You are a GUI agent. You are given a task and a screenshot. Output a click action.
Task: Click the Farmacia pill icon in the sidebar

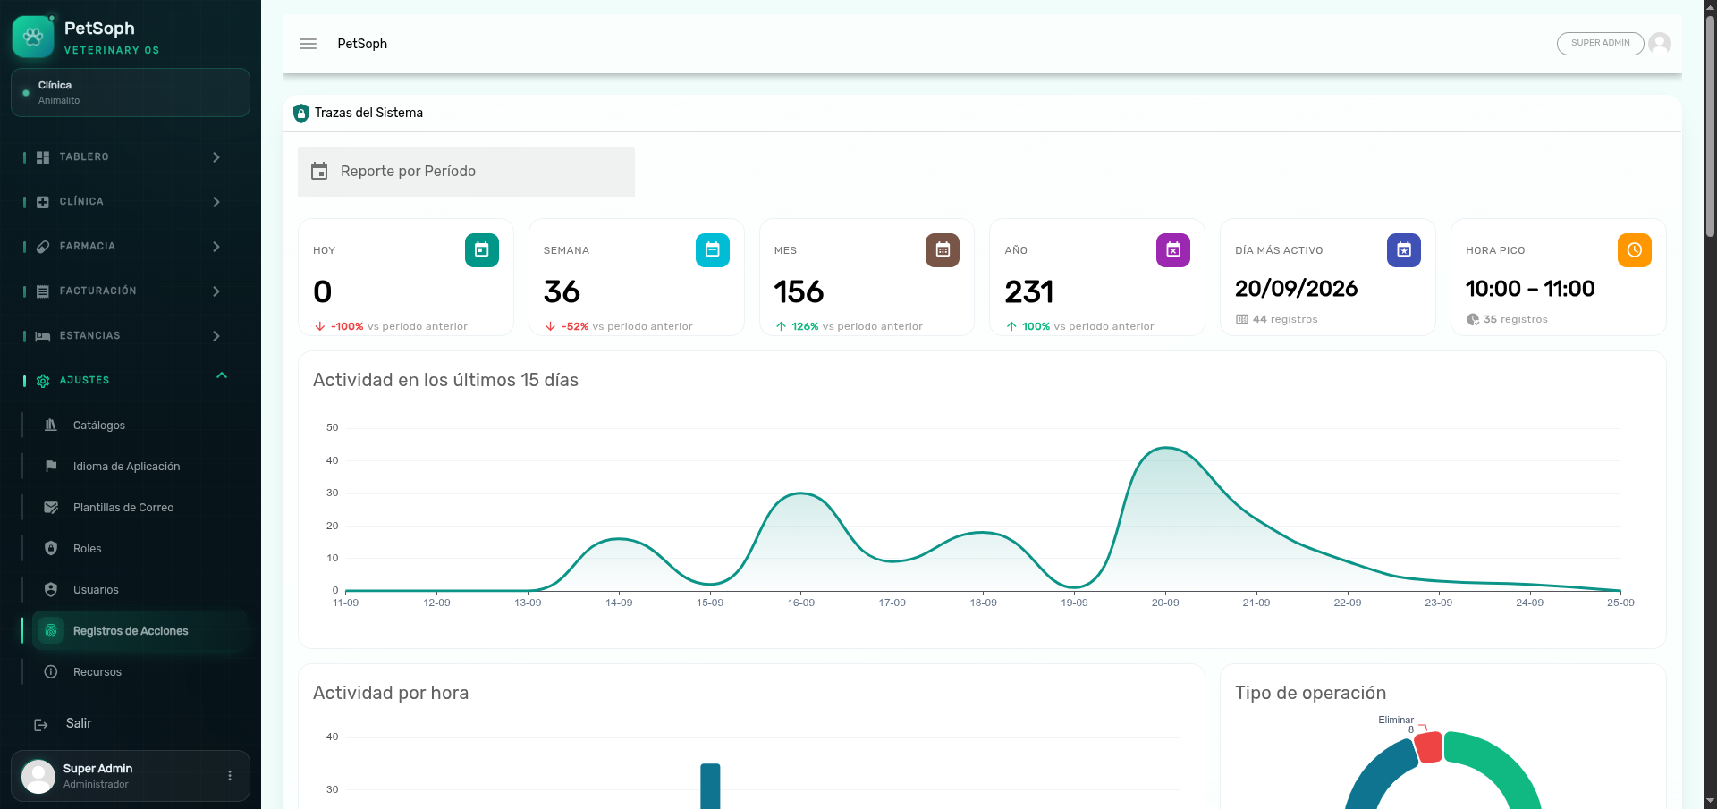coord(43,247)
